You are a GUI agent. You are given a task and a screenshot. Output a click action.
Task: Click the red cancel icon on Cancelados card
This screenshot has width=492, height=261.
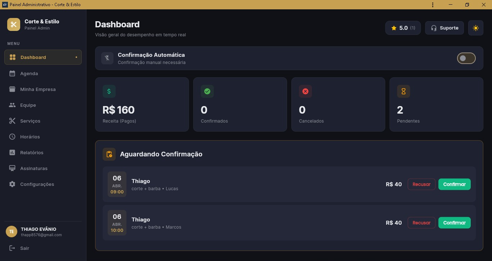tap(305, 91)
